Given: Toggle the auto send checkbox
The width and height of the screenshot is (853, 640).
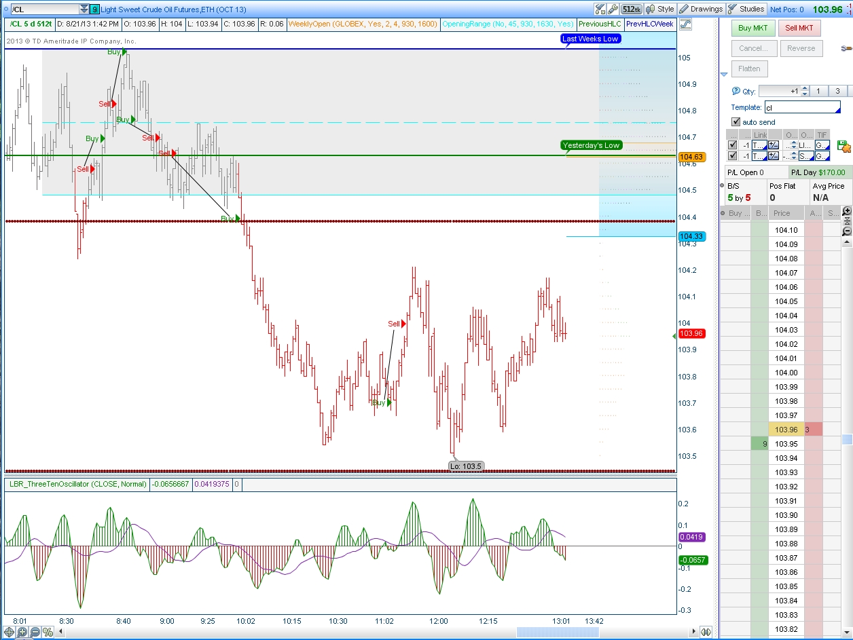Looking at the screenshot, I should point(736,122).
